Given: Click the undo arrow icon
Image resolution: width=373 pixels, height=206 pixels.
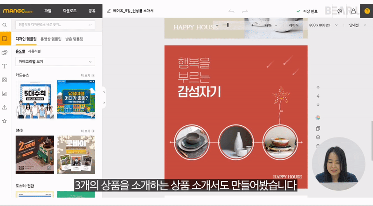Looking at the screenshot, I should click(x=231, y=11).
